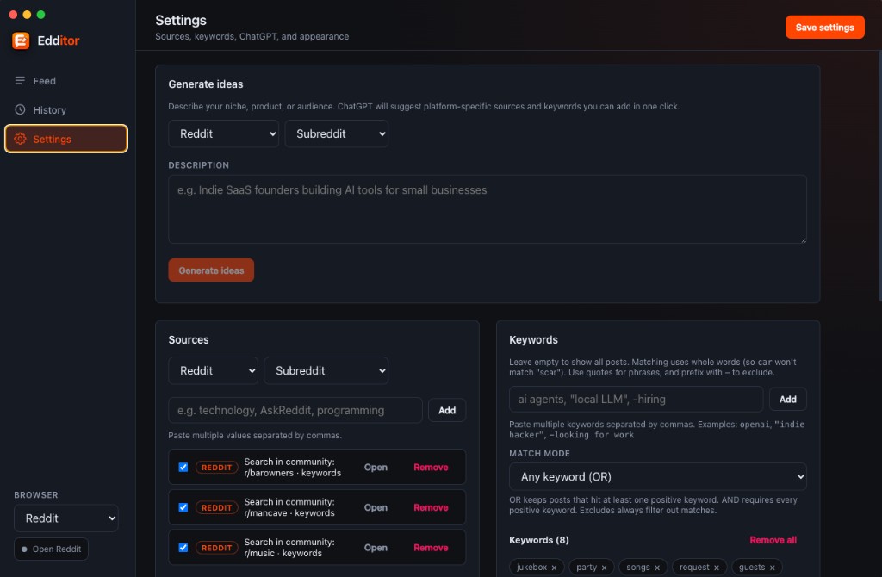This screenshot has height=577, width=882.
Task: Click the Save settings button
Action: coord(824,27)
